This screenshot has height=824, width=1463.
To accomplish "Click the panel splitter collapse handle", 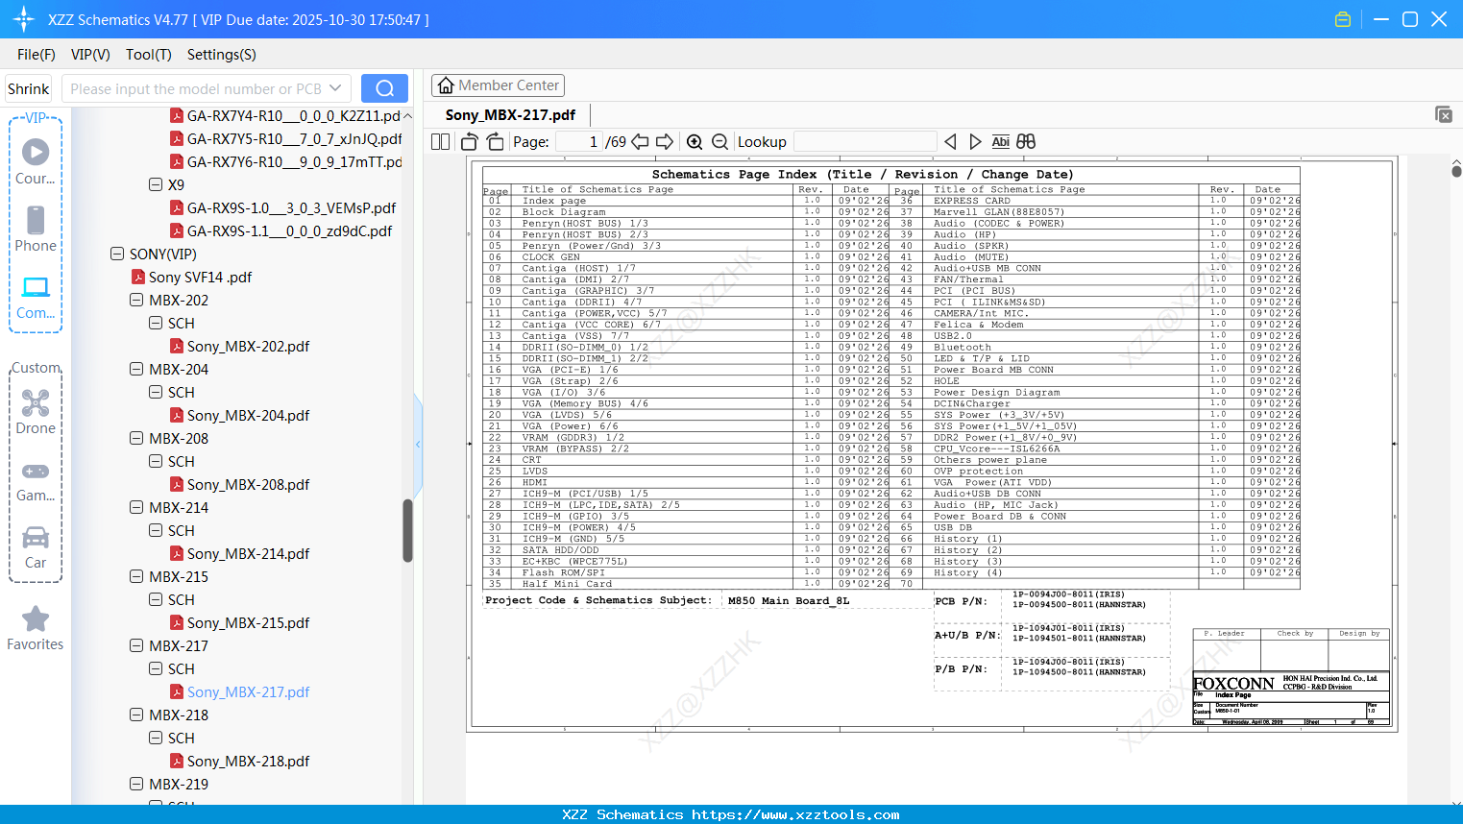I will (418, 444).
